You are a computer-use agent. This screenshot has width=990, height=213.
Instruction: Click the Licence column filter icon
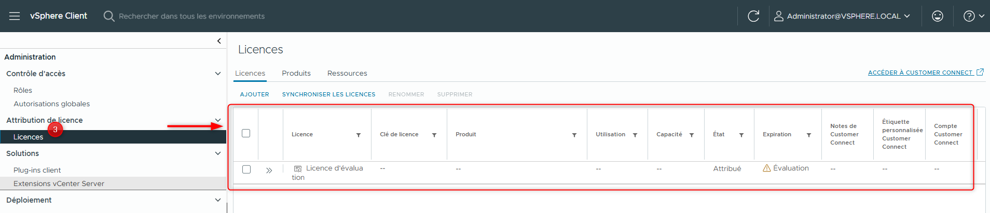point(359,135)
